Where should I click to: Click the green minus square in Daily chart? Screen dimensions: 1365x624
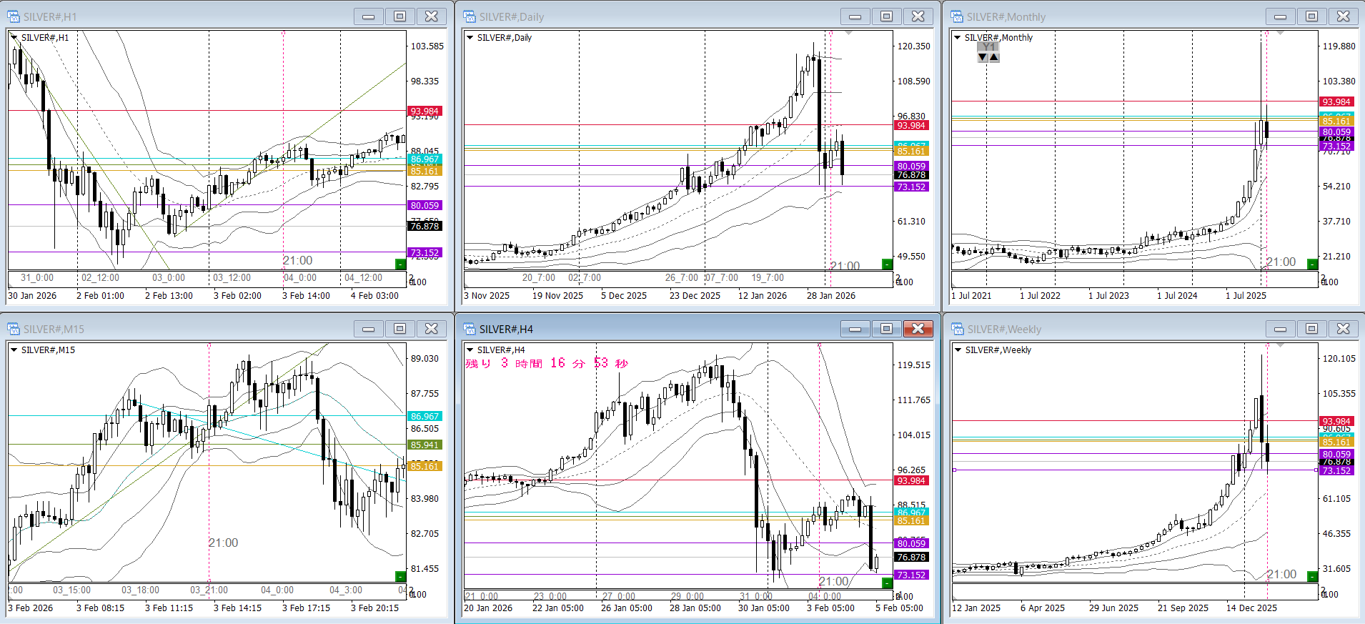pyautogui.click(x=887, y=264)
